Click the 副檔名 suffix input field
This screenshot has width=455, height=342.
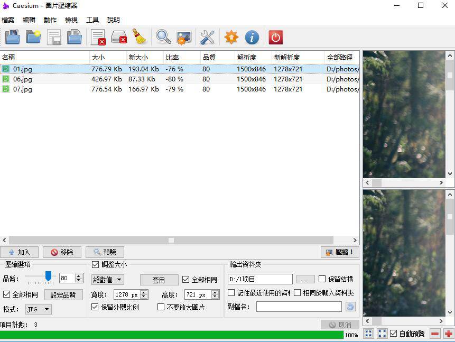click(x=299, y=307)
